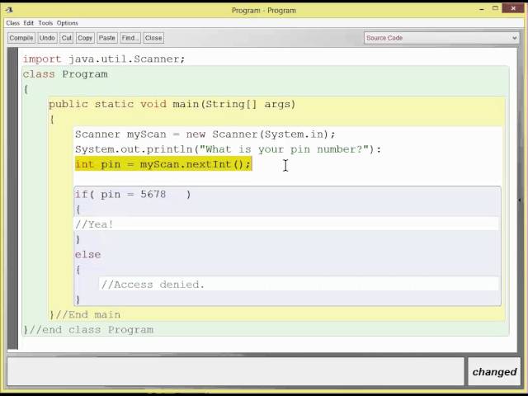
Task: Click the //Access denied. comment
Action: [153, 285]
